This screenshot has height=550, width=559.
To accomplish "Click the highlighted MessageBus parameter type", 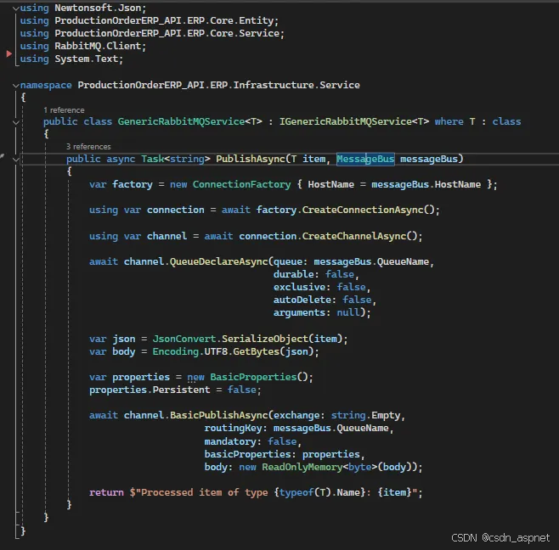I will [x=365, y=159].
